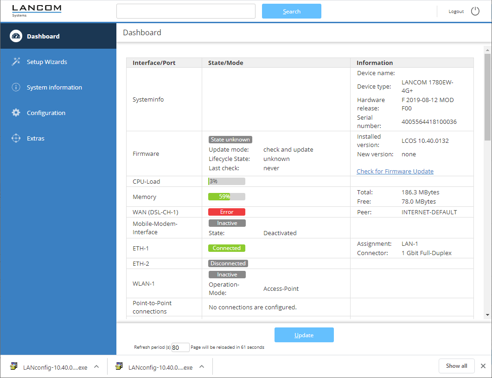
Task: Click Show all downloads button
Action: [x=456, y=366]
